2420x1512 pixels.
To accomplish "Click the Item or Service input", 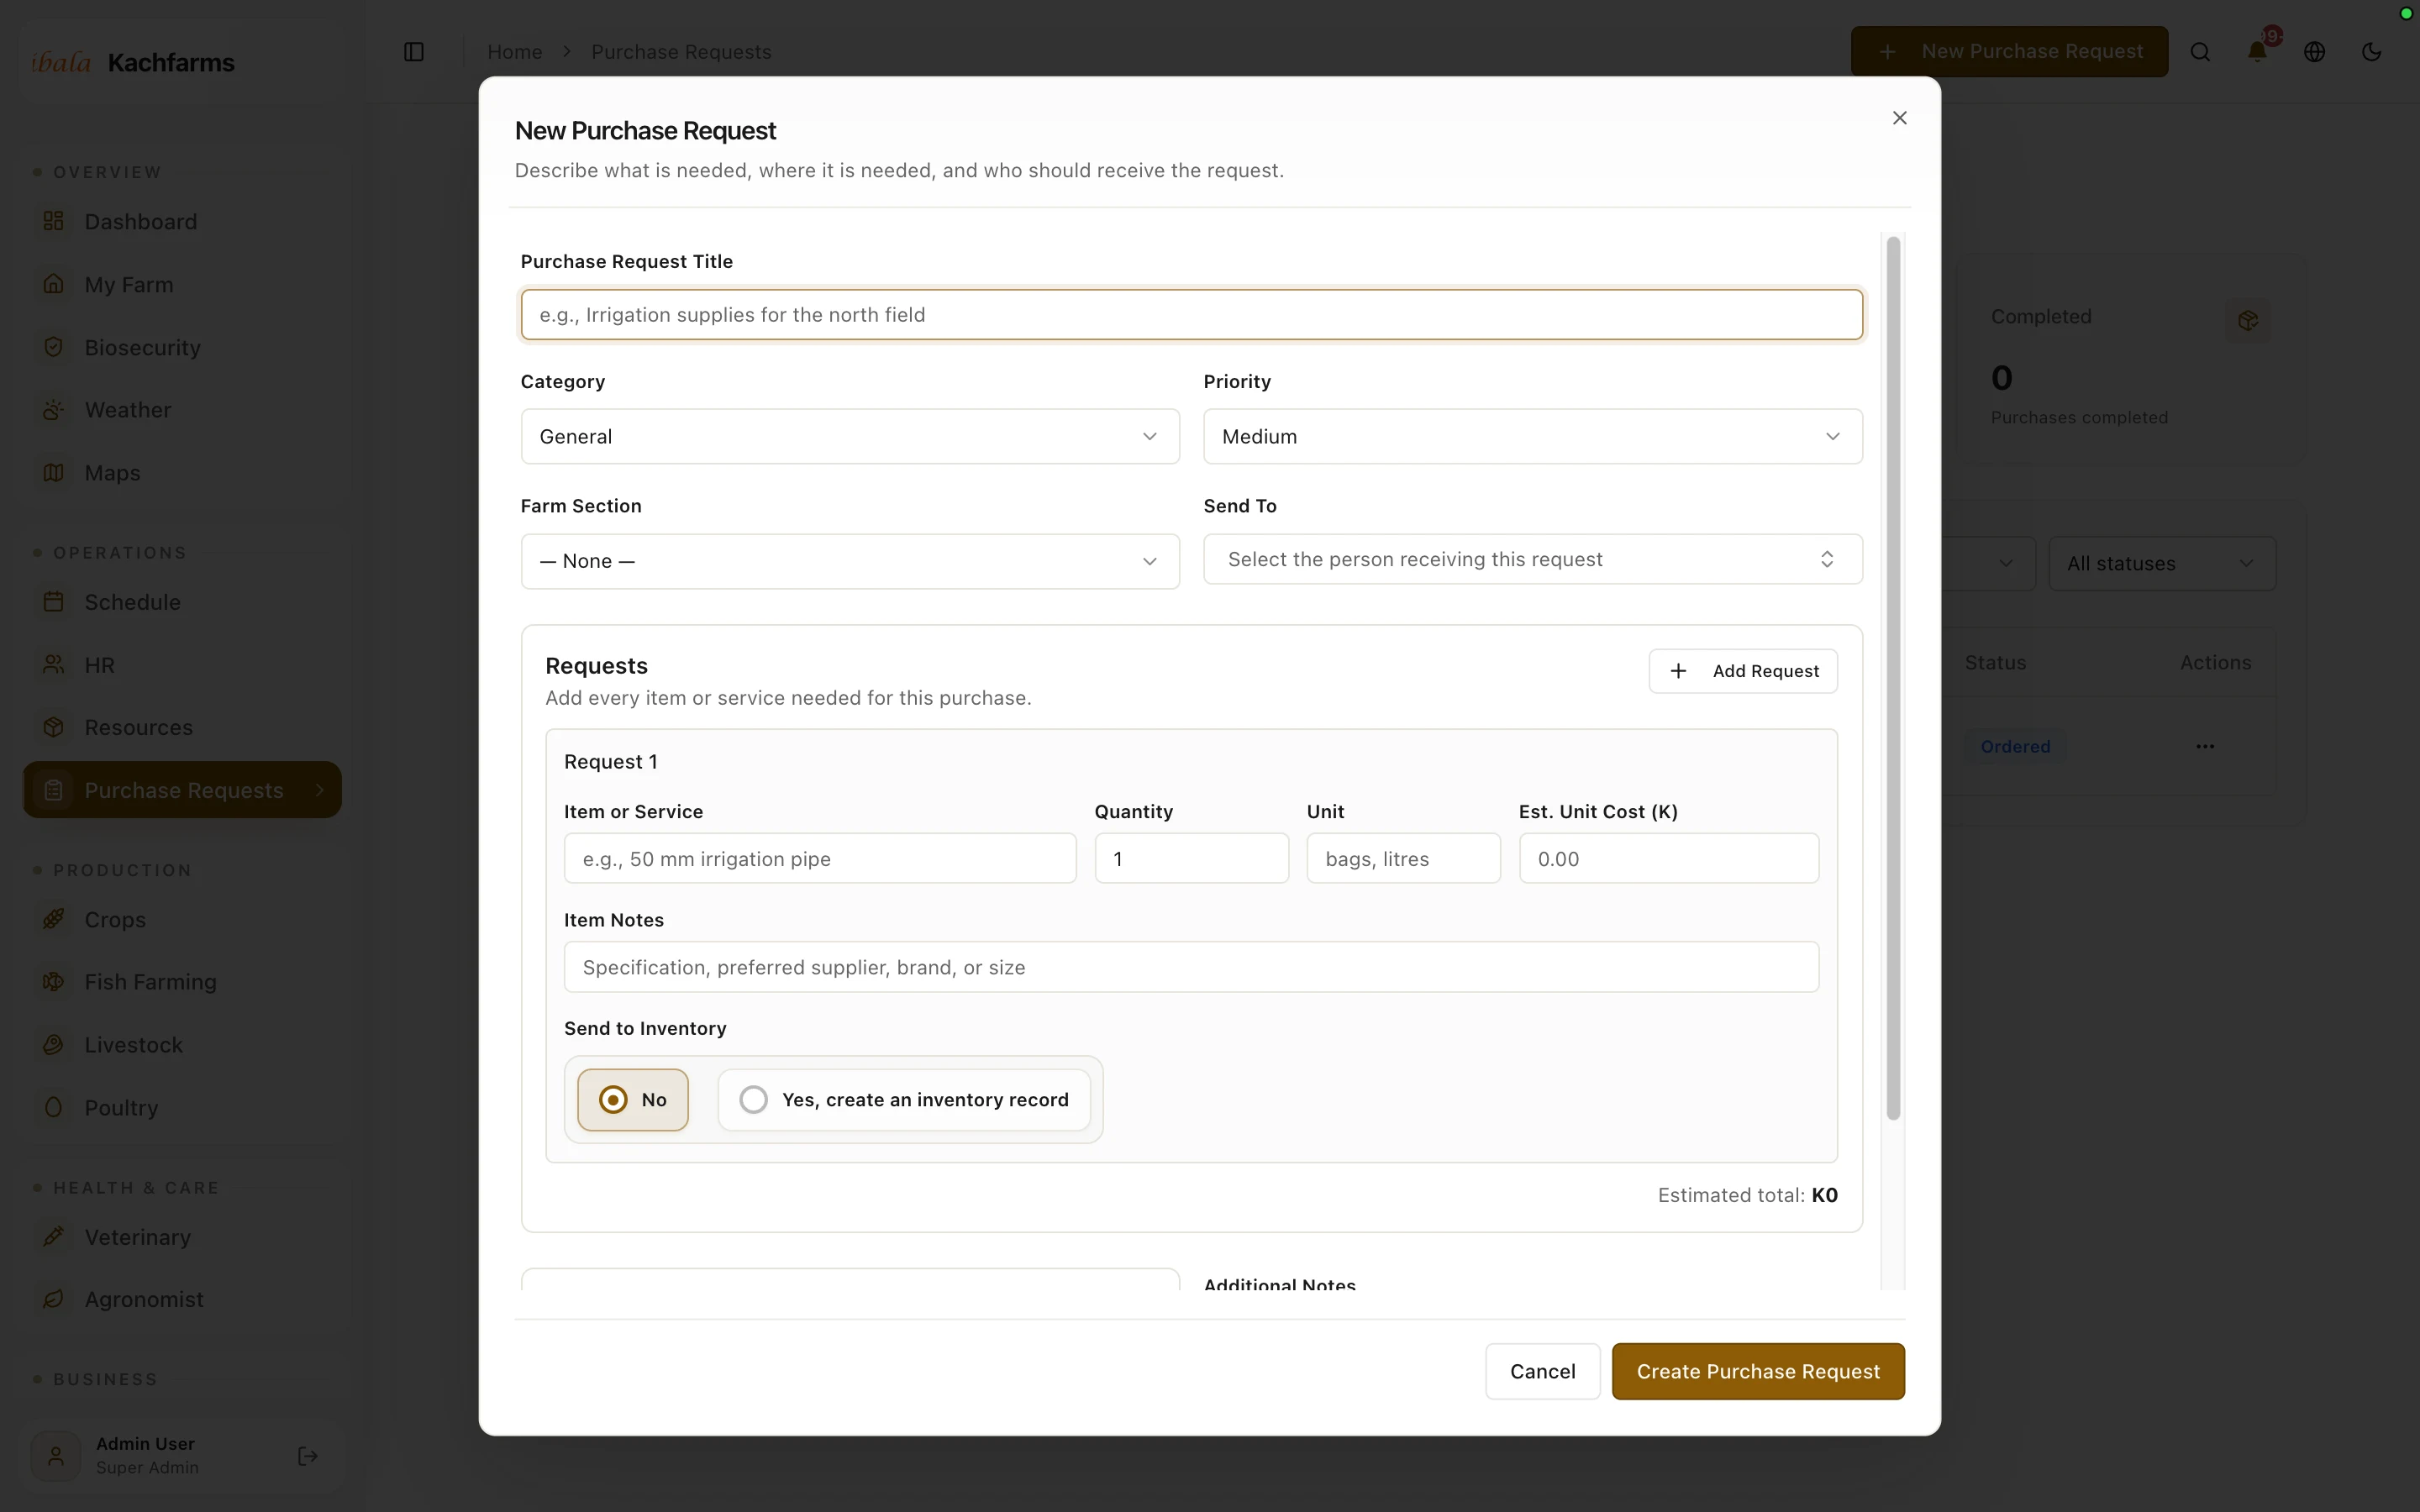I will point(820,858).
